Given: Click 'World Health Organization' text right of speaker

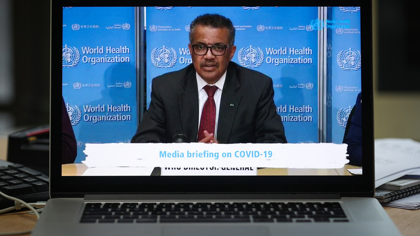Looking at the screenshot, I should 288,56.
